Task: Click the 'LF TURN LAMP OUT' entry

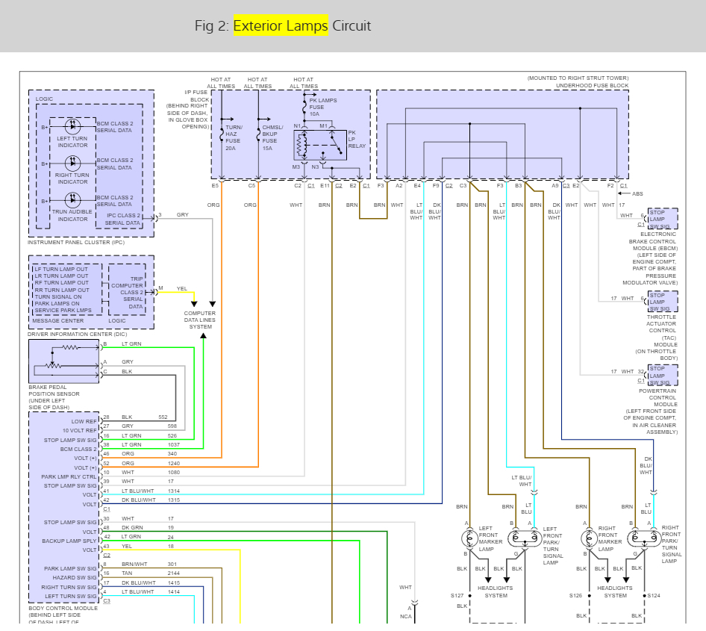Action: click(61, 269)
